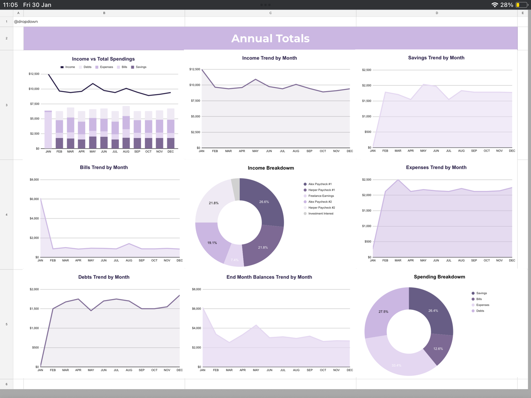Click Expenses in Spending Breakdowm legend
The height and width of the screenshot is (398, 531).
click(480, 305)
